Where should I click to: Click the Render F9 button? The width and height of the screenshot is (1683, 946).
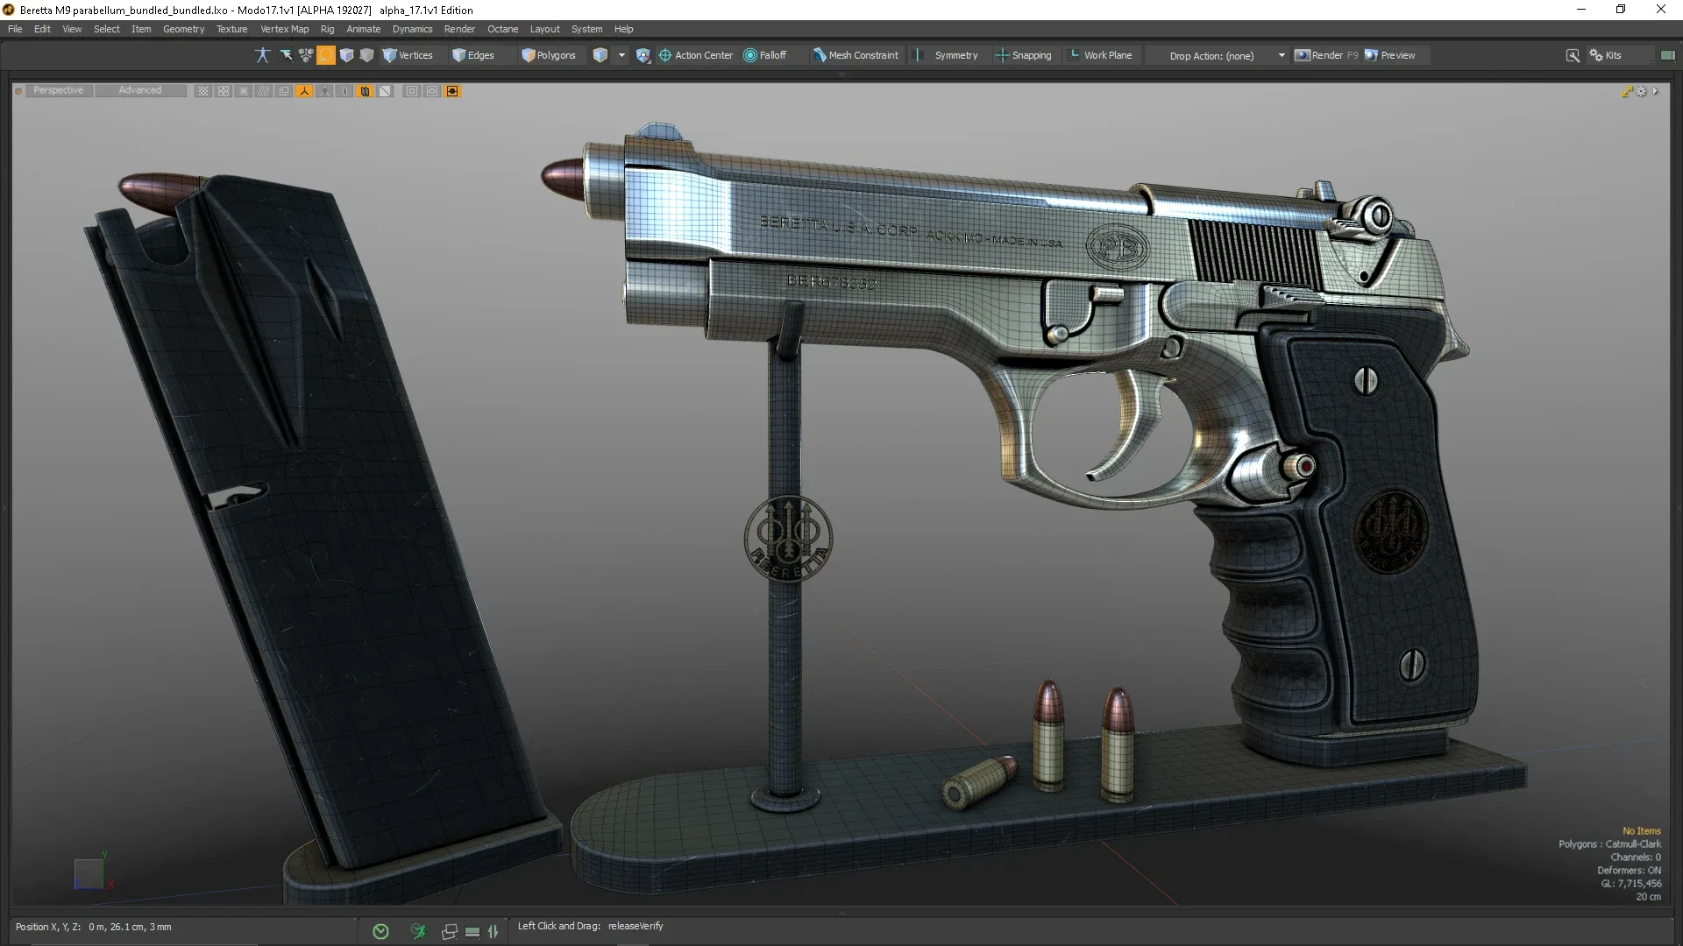1326,55
